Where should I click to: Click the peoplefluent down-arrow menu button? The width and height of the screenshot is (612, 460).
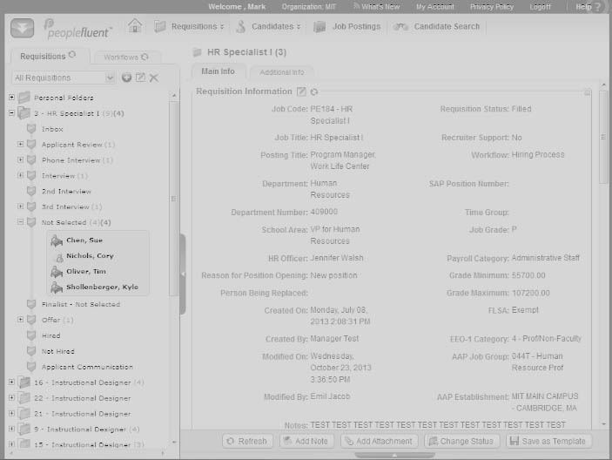tap(23, 27)
